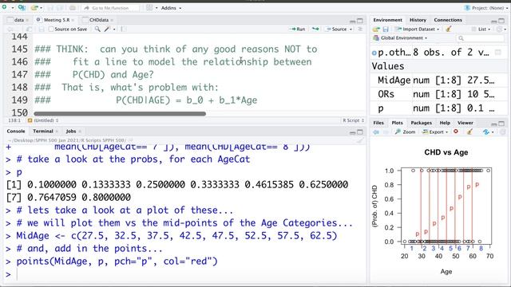Click the Compile Report notebook icon
The height and width of the screenshot is (287, 511).
pos(123,29)
